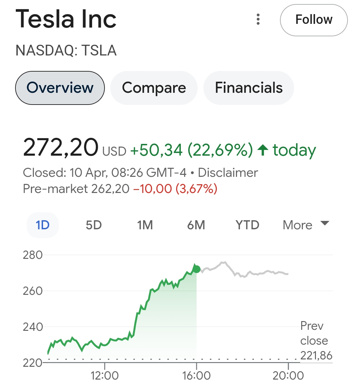Click the Prev close 221,86 label

pyautogui.click(x=316, y=341)
